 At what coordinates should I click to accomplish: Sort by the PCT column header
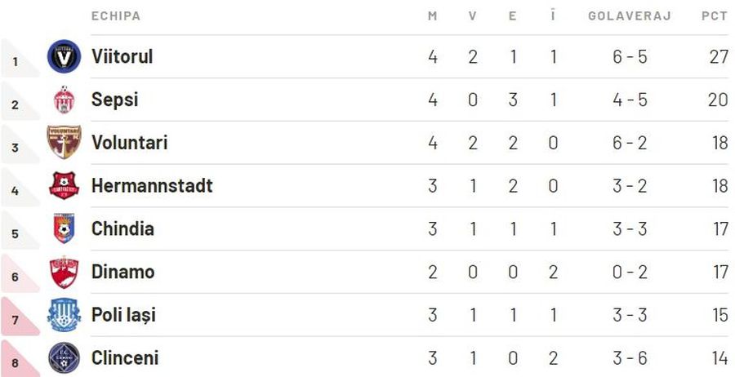coord(715,16)
